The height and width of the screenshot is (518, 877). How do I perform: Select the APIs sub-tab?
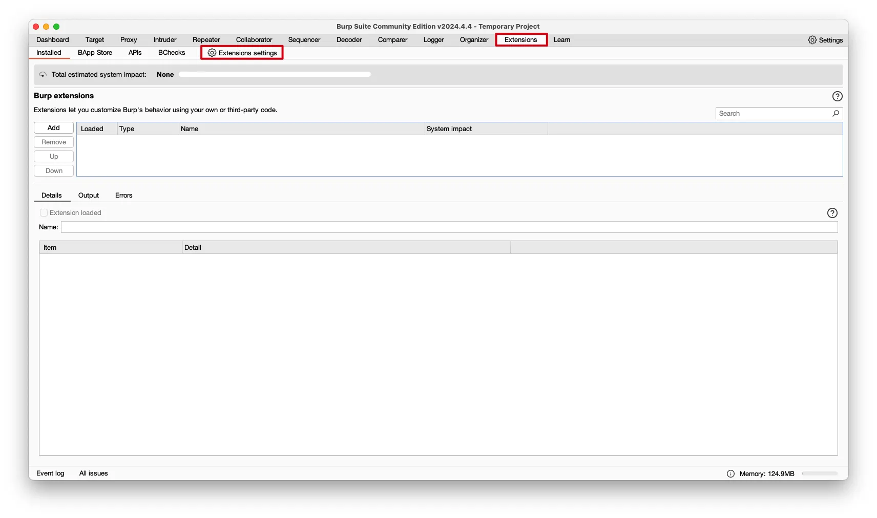click(135, 53)
